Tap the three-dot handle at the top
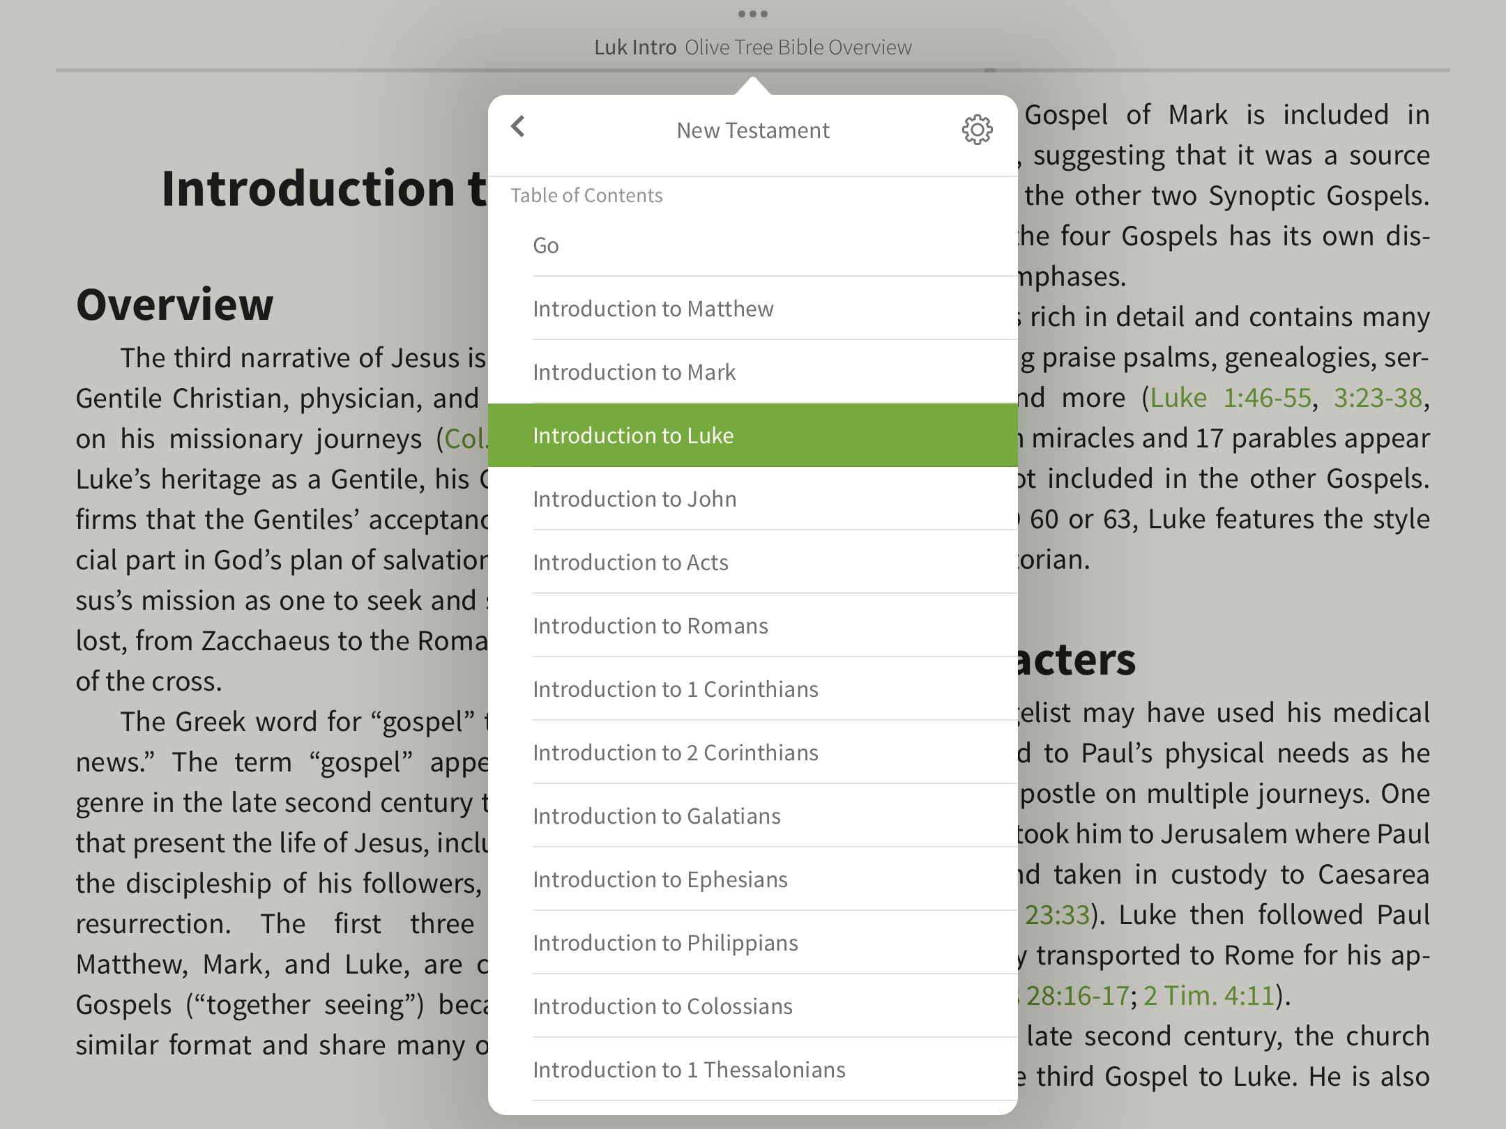1506x1129 pixels. [752, 14]
